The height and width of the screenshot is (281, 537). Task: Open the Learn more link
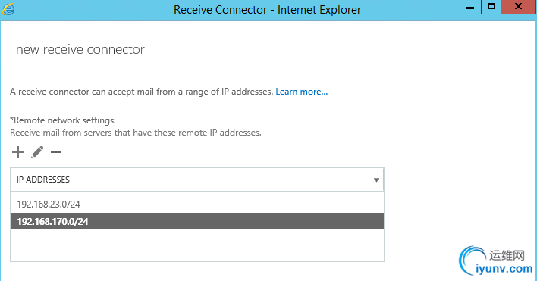(x=301, y=92)
